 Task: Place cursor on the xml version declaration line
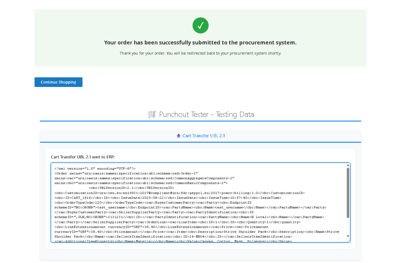click(95, 169)
